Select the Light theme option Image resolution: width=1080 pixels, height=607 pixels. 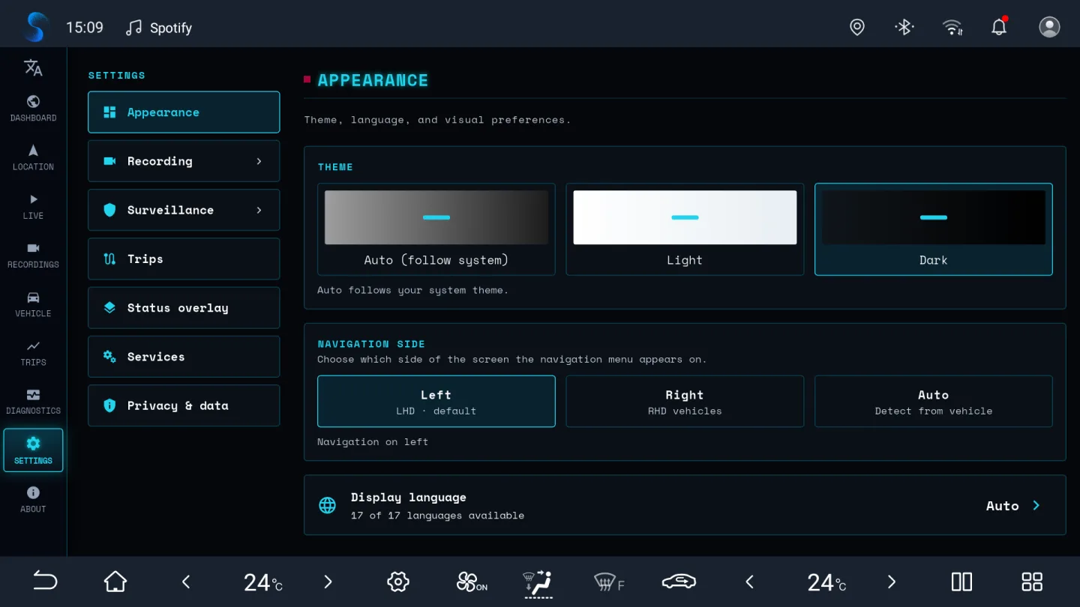(685, 229)
